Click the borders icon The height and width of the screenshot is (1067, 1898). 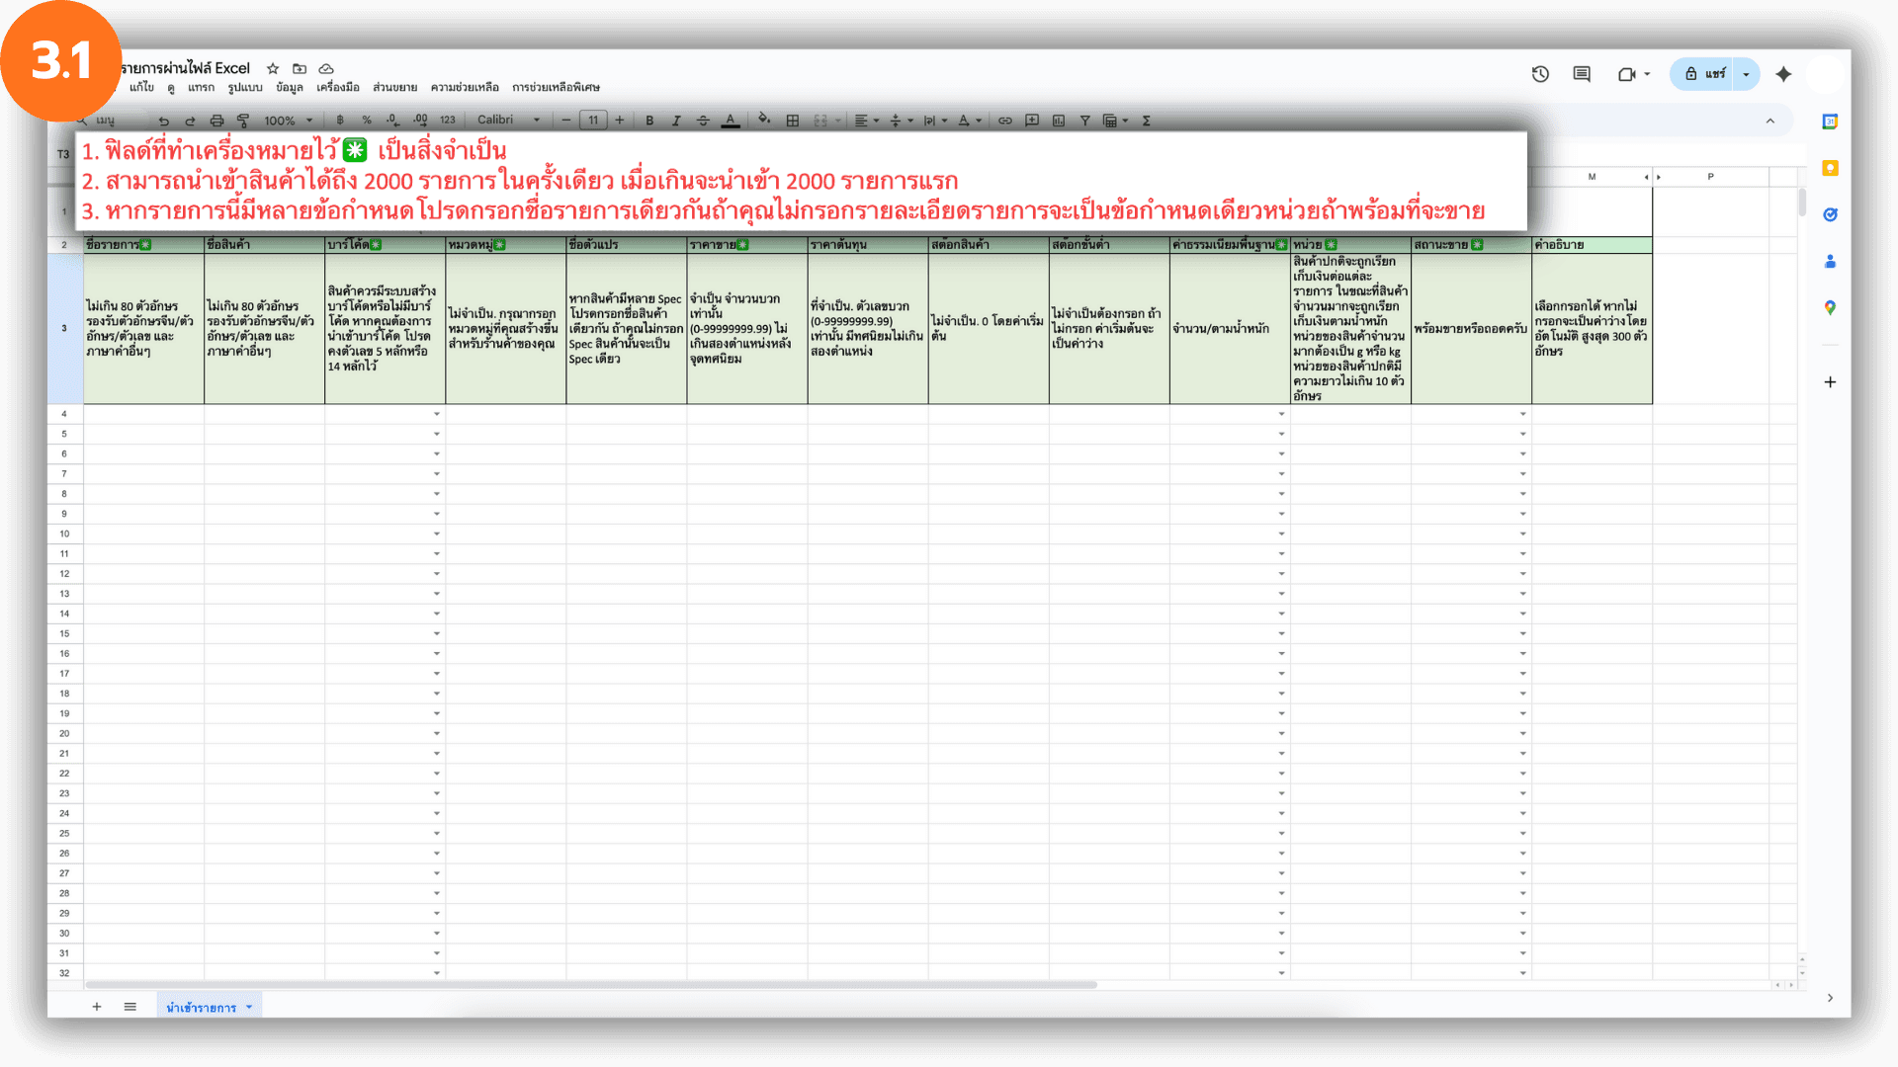(x=792, y=121)
